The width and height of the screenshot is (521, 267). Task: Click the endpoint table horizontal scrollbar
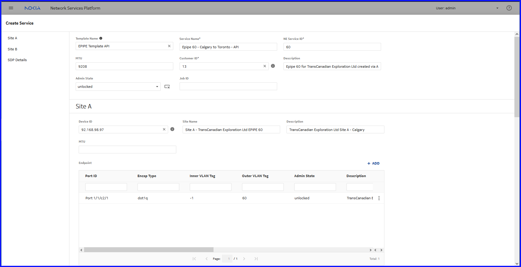coord(149,250)
